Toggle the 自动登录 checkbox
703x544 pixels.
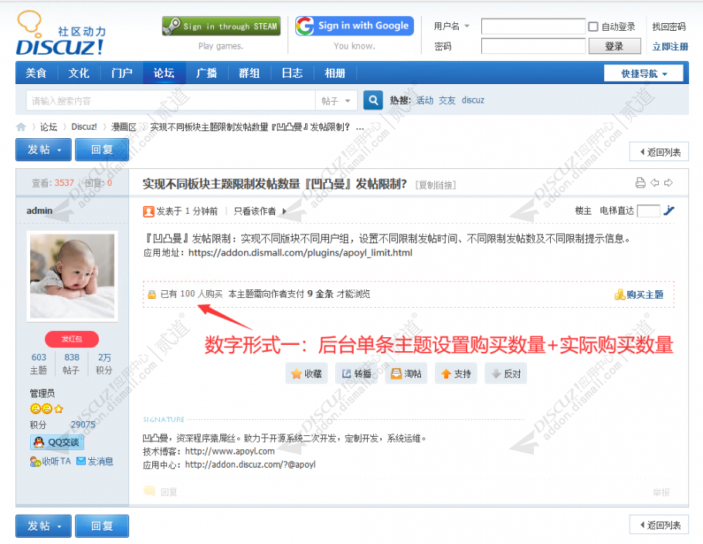click(x=593, y=27)
